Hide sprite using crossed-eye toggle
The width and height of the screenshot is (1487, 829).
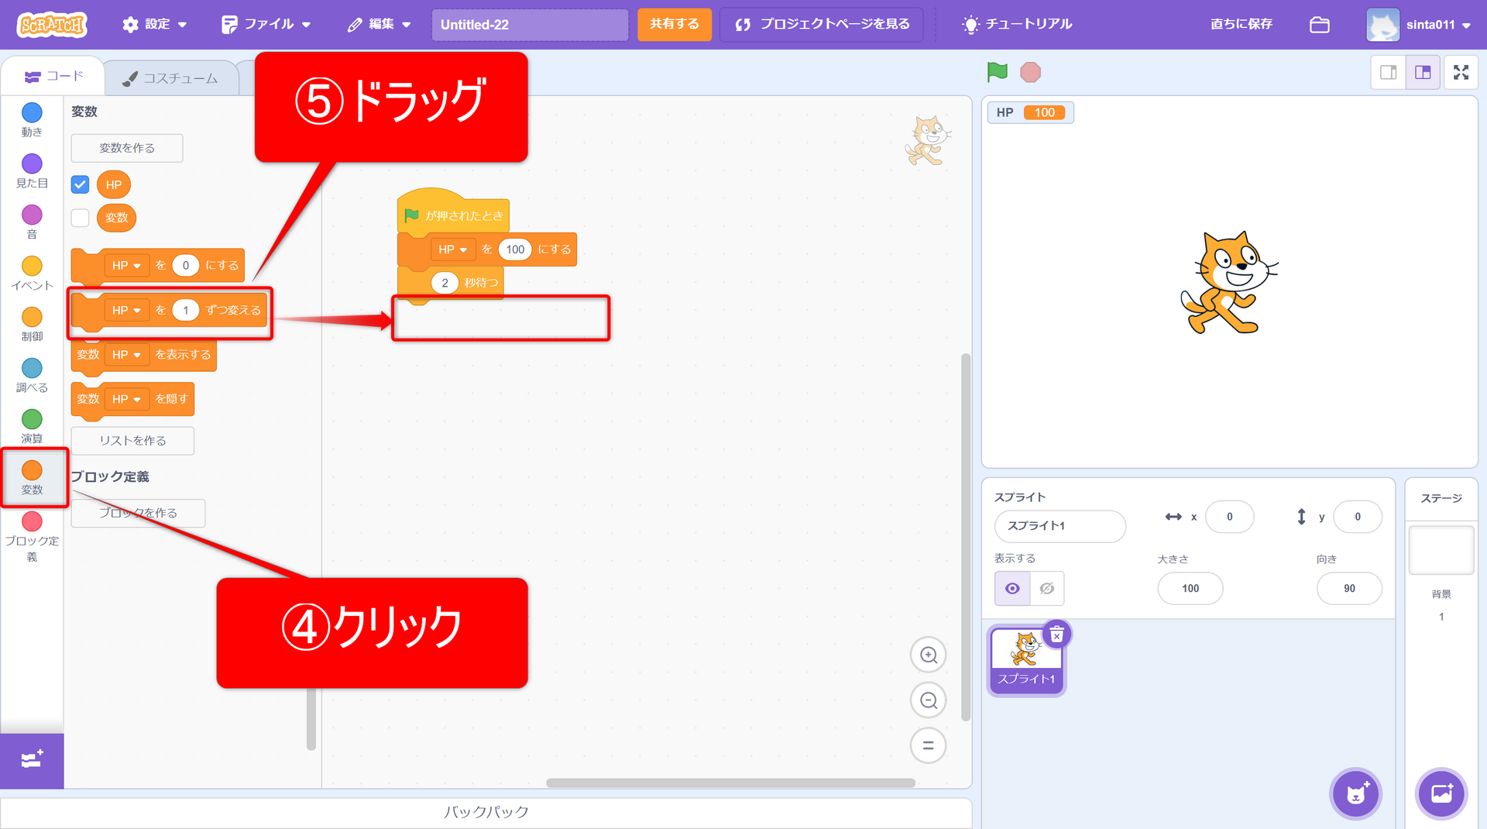(1046, 589)
